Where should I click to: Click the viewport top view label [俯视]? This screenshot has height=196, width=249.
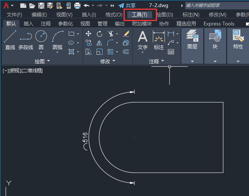click(15, 71)
